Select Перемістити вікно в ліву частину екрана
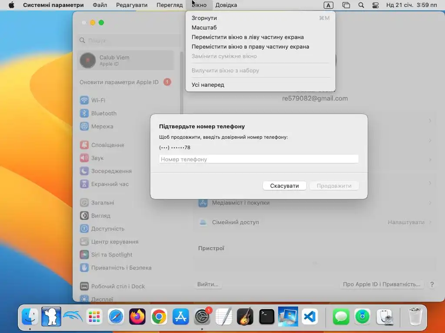Image resolution: width=445 pixels, height=333 pixels. (x=261, y=37)
